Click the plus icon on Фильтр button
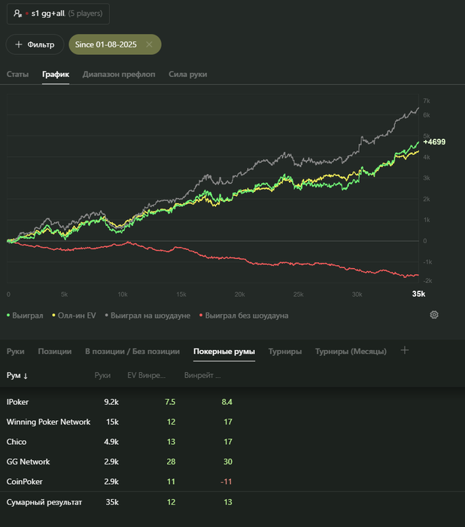Screen dimensions: 465x527 (x=19, y=44)
